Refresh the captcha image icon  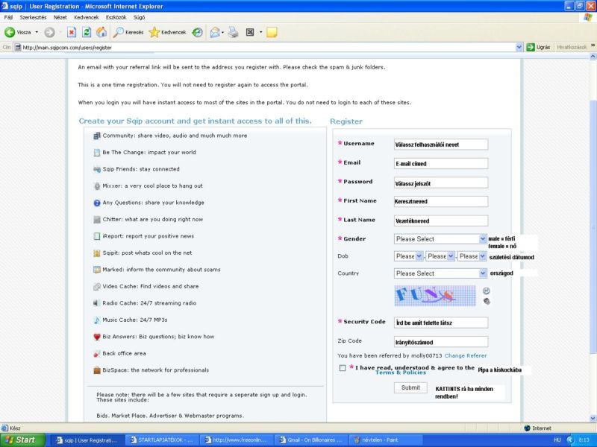[487, 291]
